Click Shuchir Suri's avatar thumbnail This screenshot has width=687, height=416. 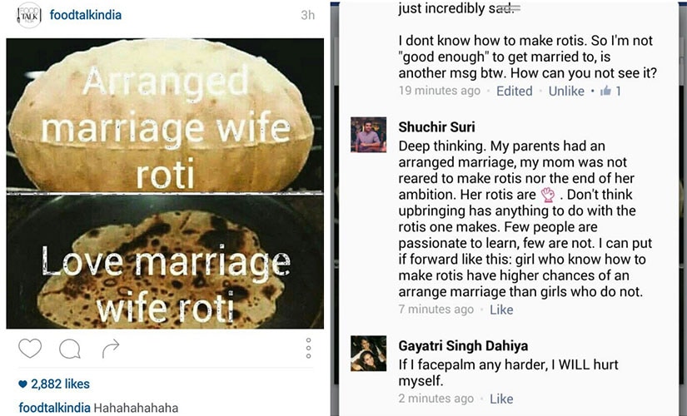[x=368, y=135]
